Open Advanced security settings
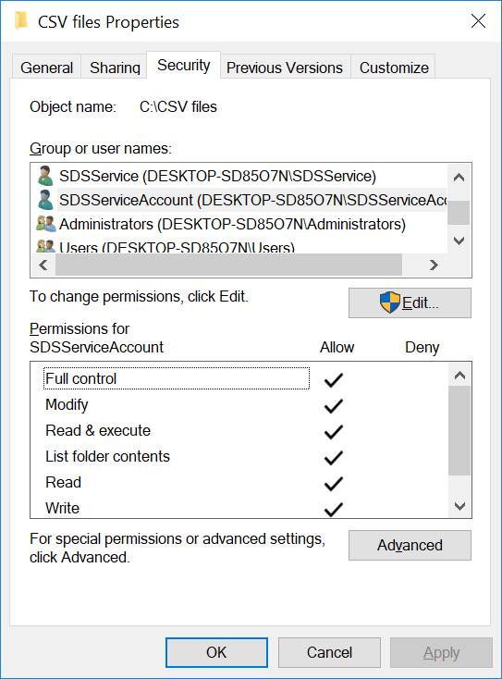Image resolution: width=502 pixels, height=679 pixels. (x=410, y=545)
